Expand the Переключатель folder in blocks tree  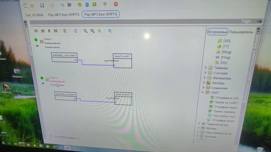click(x=199, y=123)
